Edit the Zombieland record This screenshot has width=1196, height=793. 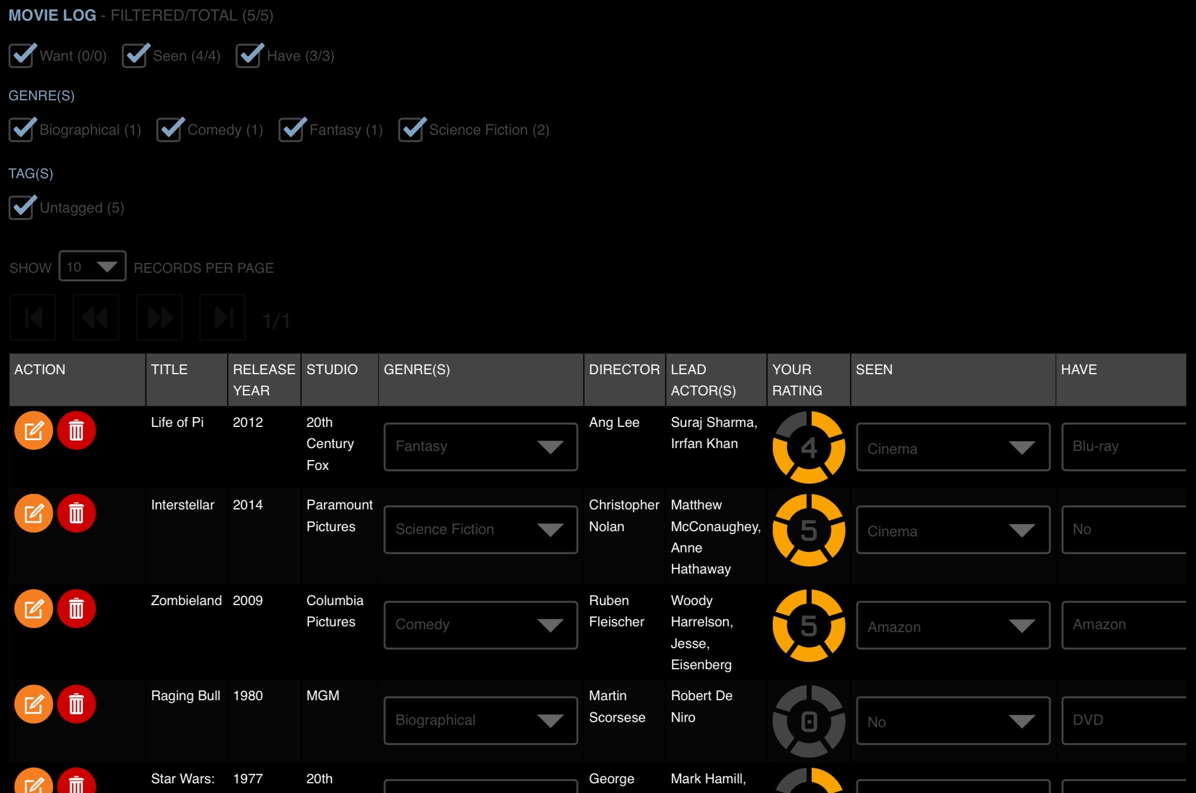[x=34, y=609]
